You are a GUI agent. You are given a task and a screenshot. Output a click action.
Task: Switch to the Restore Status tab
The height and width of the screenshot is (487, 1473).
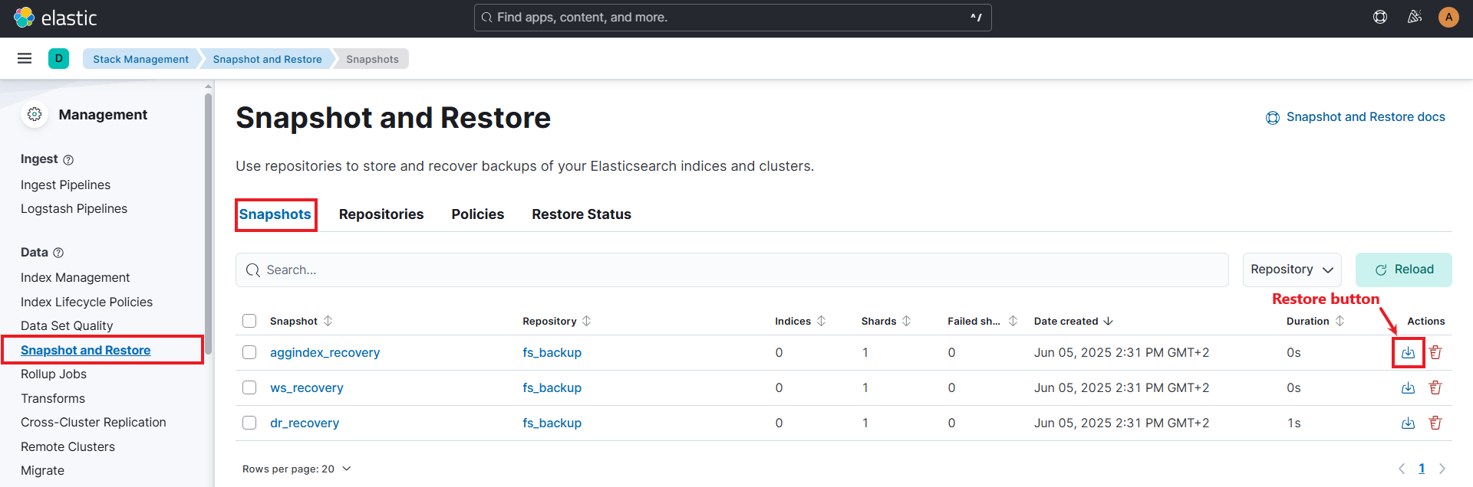(x=582, y=214)
